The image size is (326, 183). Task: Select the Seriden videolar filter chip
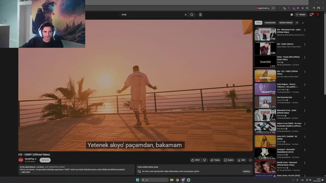[x=286, y=23]
